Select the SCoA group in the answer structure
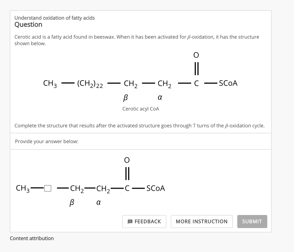This screenshot has width=294, height=252. tap(155, 188)
